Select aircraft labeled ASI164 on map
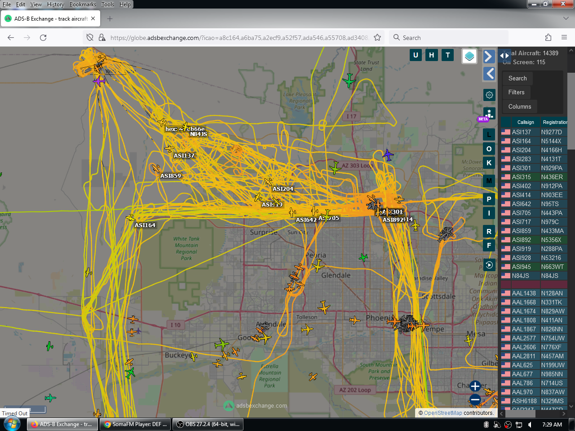 tap(130, 218)
